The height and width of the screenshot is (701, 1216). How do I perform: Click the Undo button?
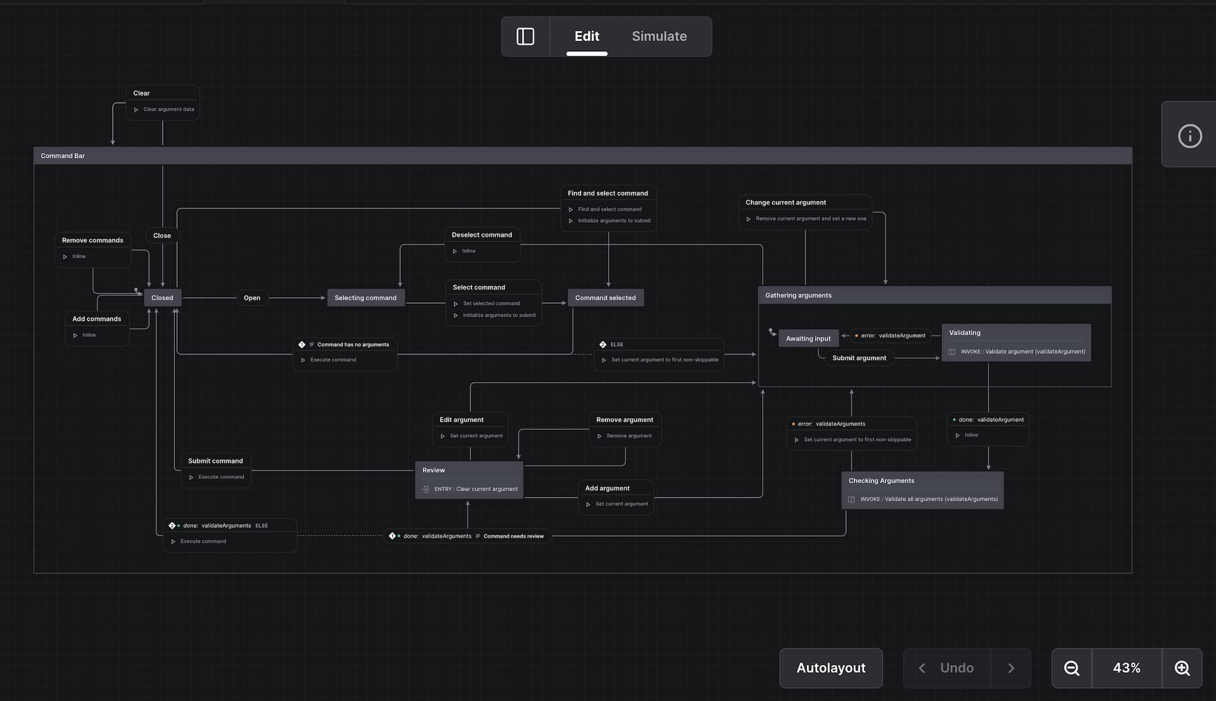(956, 668)
